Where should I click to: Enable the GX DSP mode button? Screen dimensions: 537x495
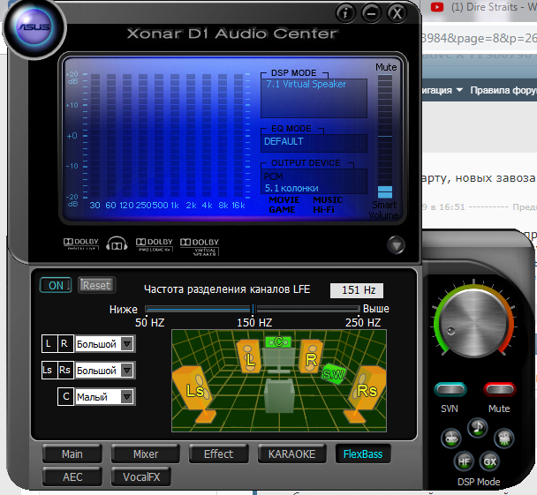pyautogui.click(x=489, y=461)
